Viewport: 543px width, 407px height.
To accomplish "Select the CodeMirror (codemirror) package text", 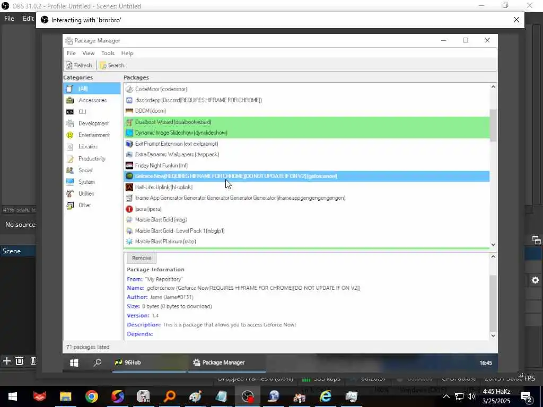I will [161, 89].
